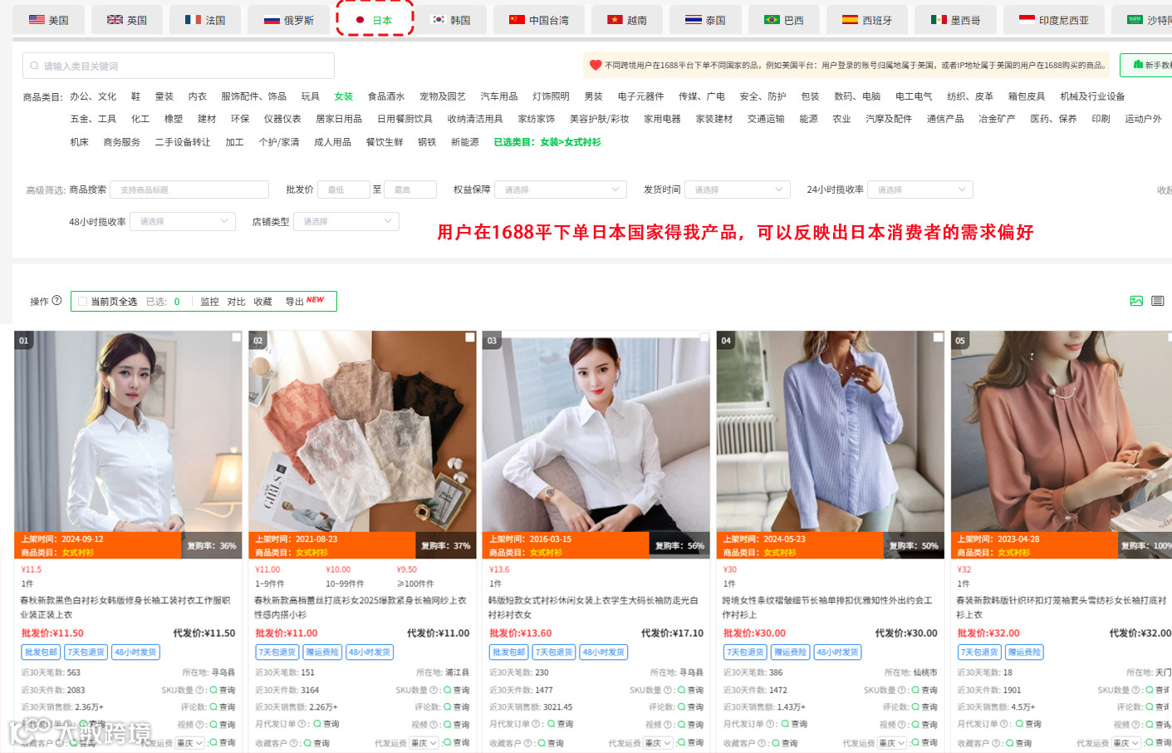Query 评论数 for product 02
The width and height of the screenshot is (1172, 753).
click(457, 707)
